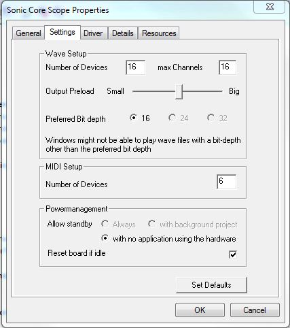Select 16 preferred bit depth radio

coord(133,118)
